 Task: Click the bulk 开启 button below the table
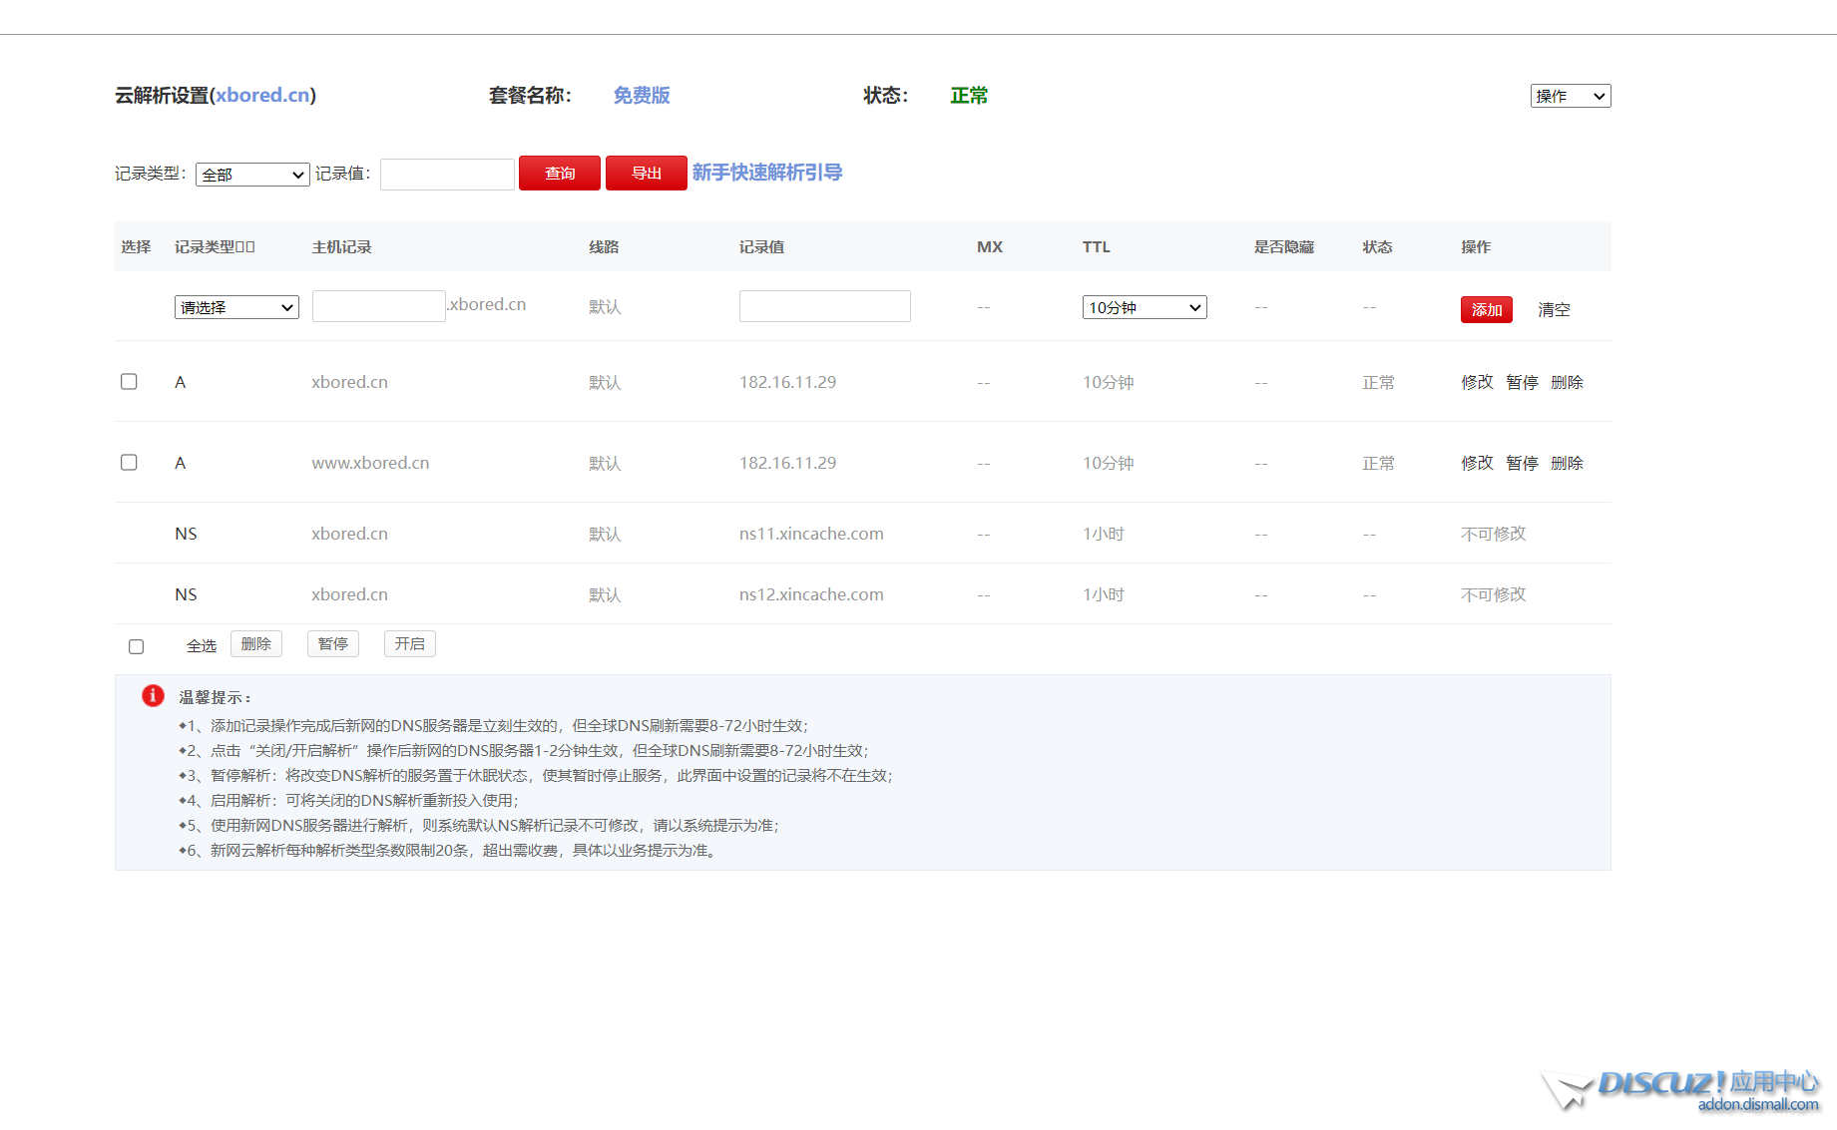(409, 644)
